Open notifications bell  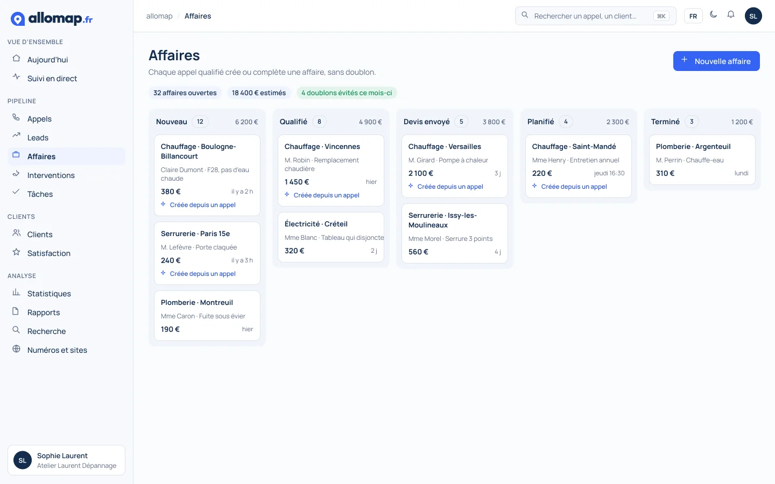tap(731, 15)
